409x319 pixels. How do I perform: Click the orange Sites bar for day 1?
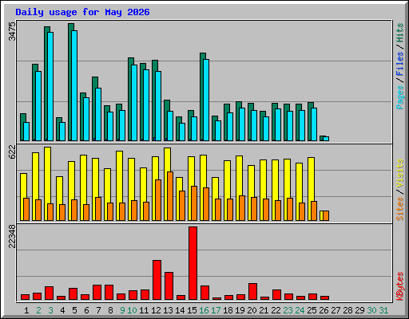26,209
